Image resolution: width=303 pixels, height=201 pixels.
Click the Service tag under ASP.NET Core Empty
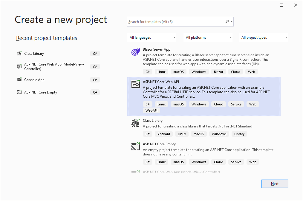[x=236, y=162]
